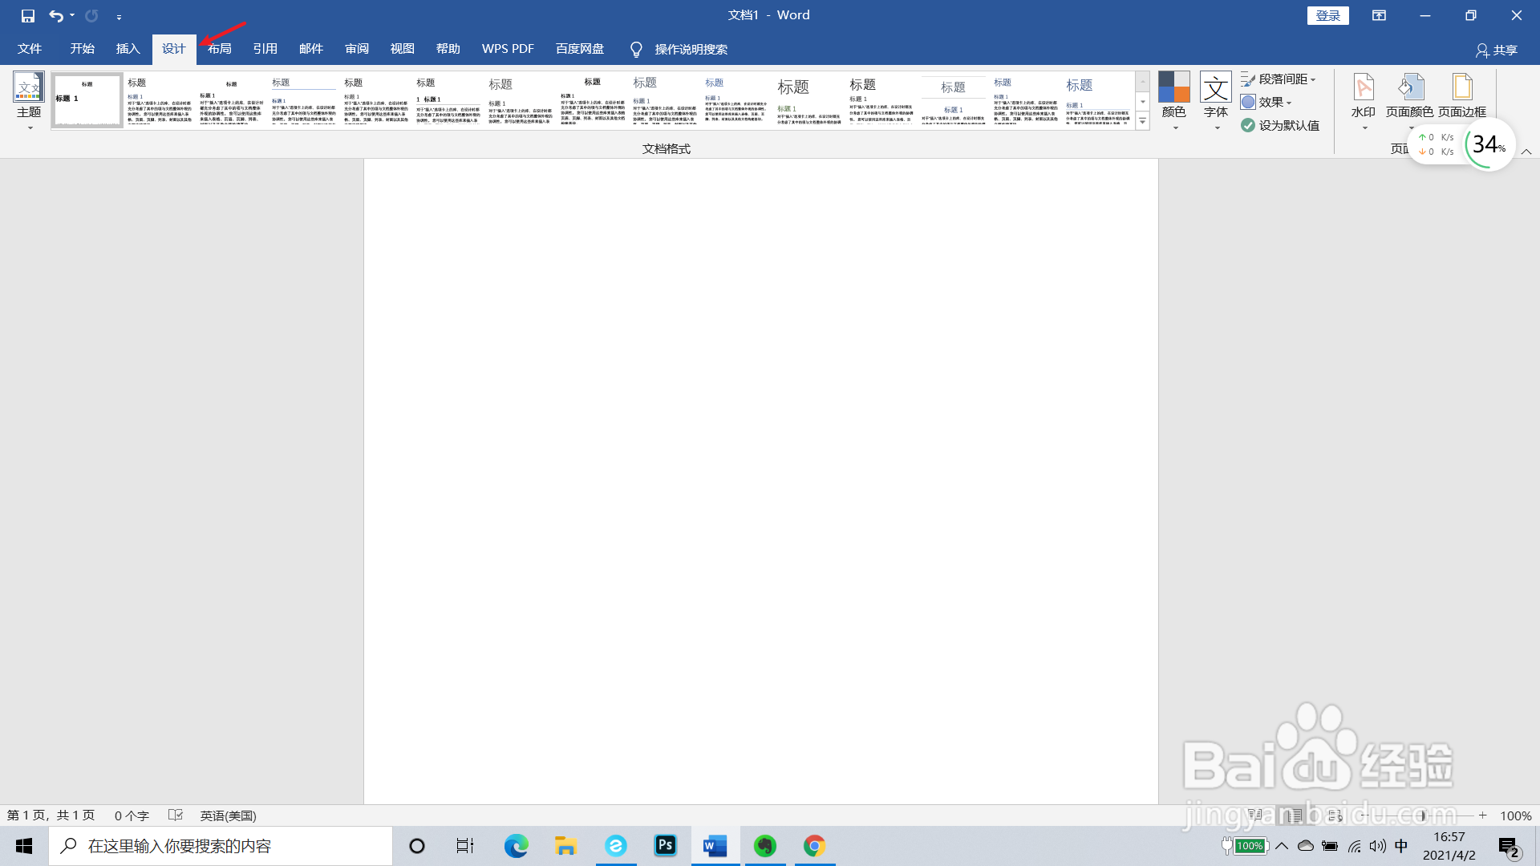Open the 百度网盘 tab
The height and width of the screenshot is (866, 1540).
click(580, 49)
